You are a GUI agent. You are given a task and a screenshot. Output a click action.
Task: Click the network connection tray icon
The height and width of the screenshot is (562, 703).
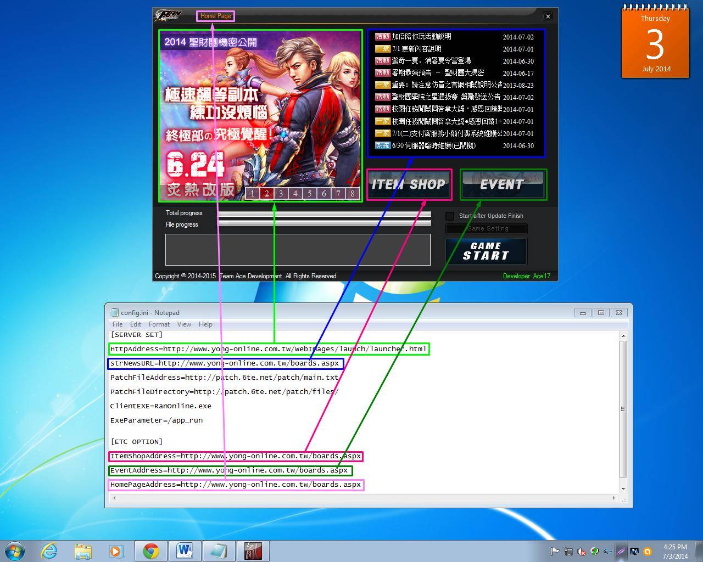tap(568, 552)
